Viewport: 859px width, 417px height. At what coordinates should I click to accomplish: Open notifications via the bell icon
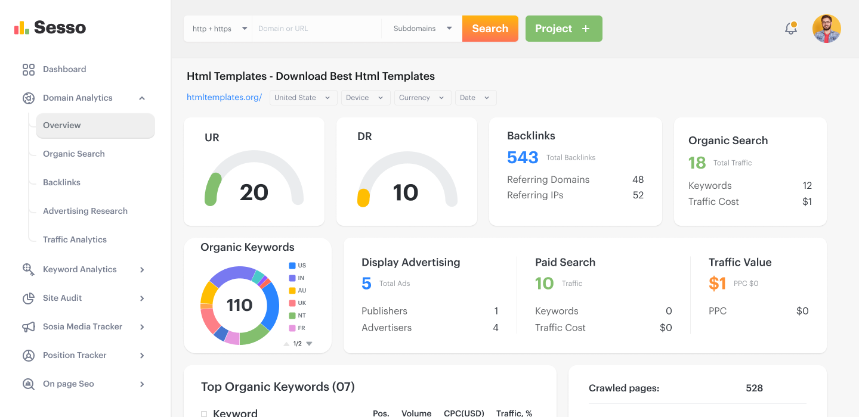[791, 28]
